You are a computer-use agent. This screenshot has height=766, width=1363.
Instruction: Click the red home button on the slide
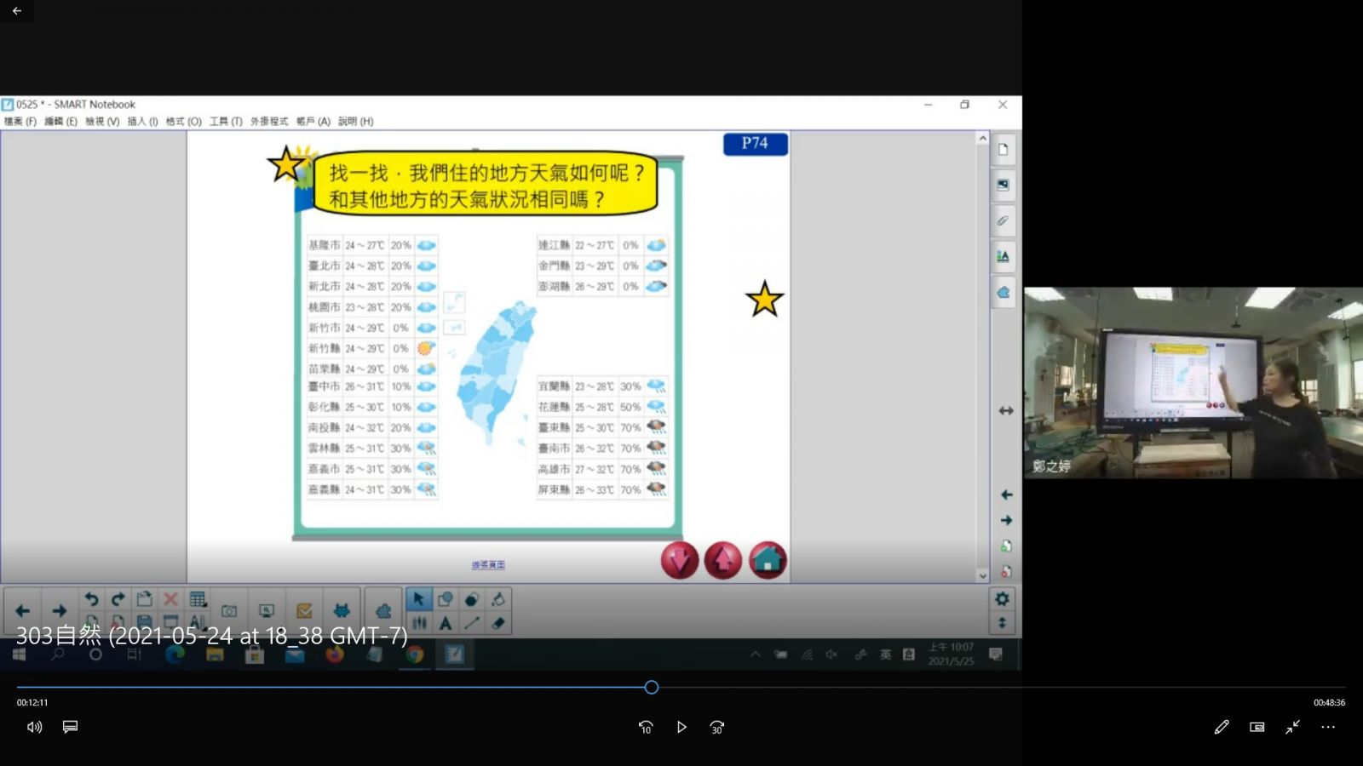tap(768, 561)
